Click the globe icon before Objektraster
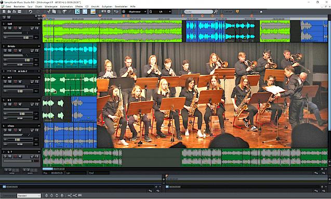The image size is (331, 199). coord(124,12)
